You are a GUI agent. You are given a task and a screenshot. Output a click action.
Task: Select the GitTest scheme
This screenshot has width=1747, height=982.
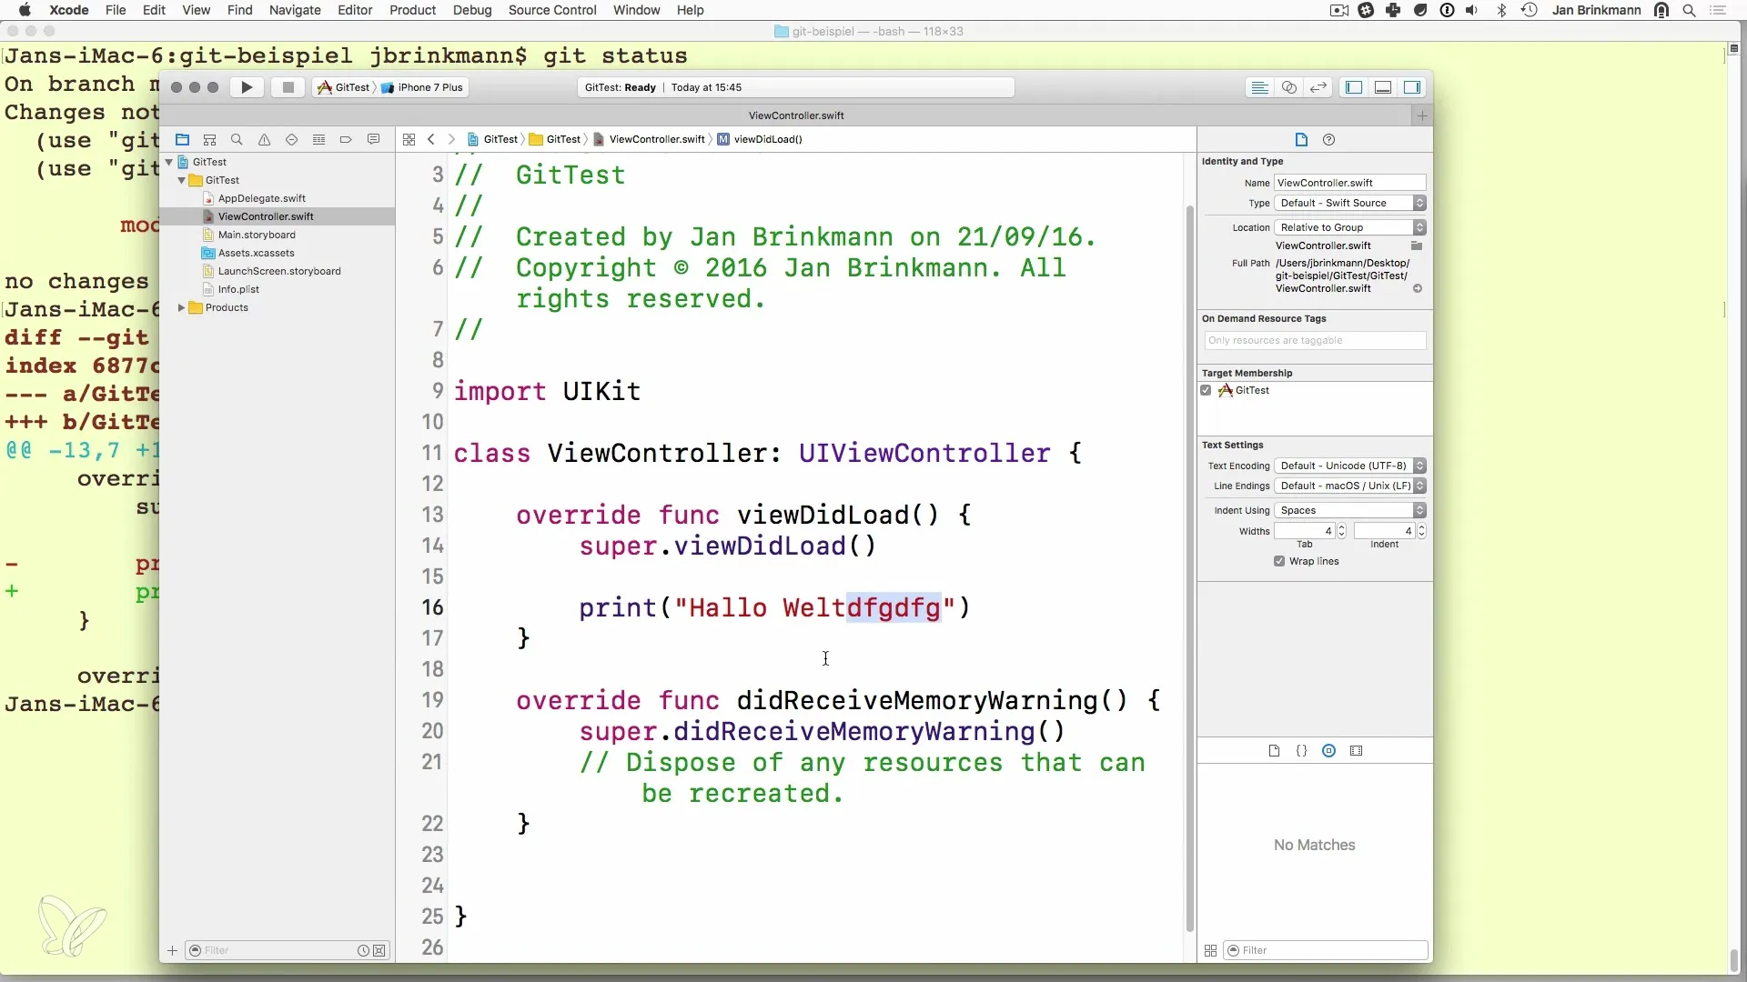344,87
